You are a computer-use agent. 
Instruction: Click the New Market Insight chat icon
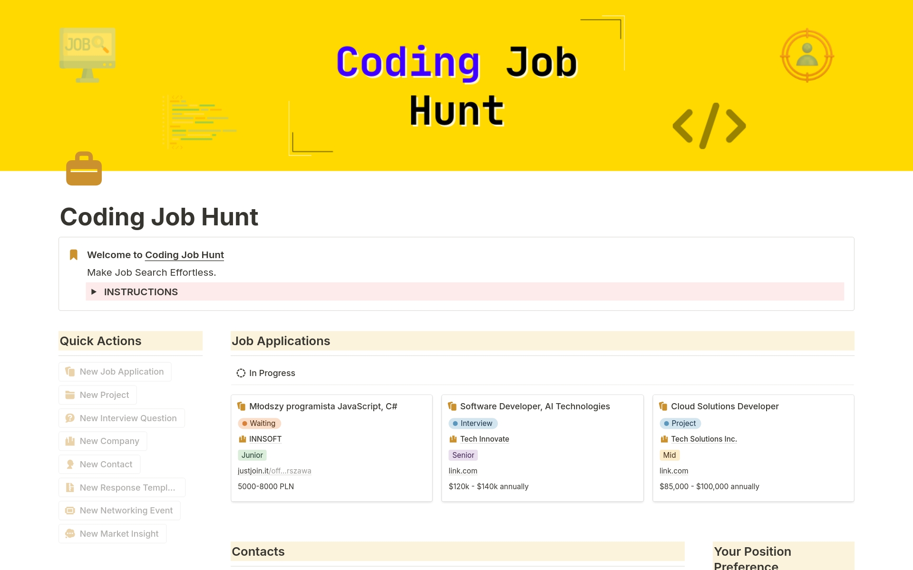[x=70, y=534]
